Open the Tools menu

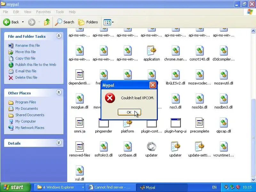click(x=60, y=12)
